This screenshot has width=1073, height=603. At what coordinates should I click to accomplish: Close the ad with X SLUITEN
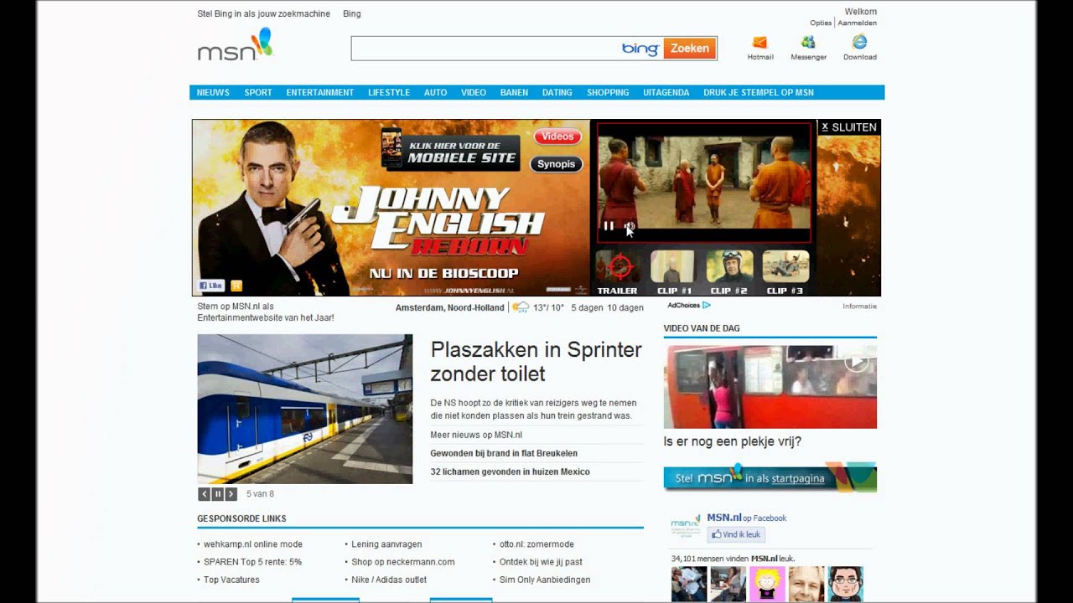click(849, 127)
